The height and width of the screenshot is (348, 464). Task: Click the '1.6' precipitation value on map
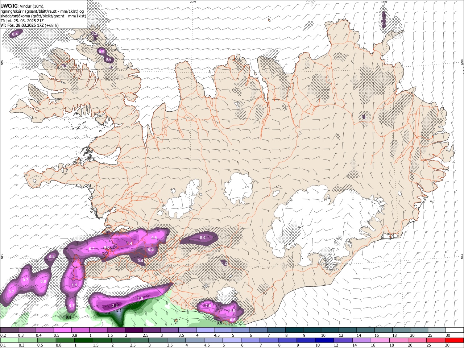tap(208, 306)
